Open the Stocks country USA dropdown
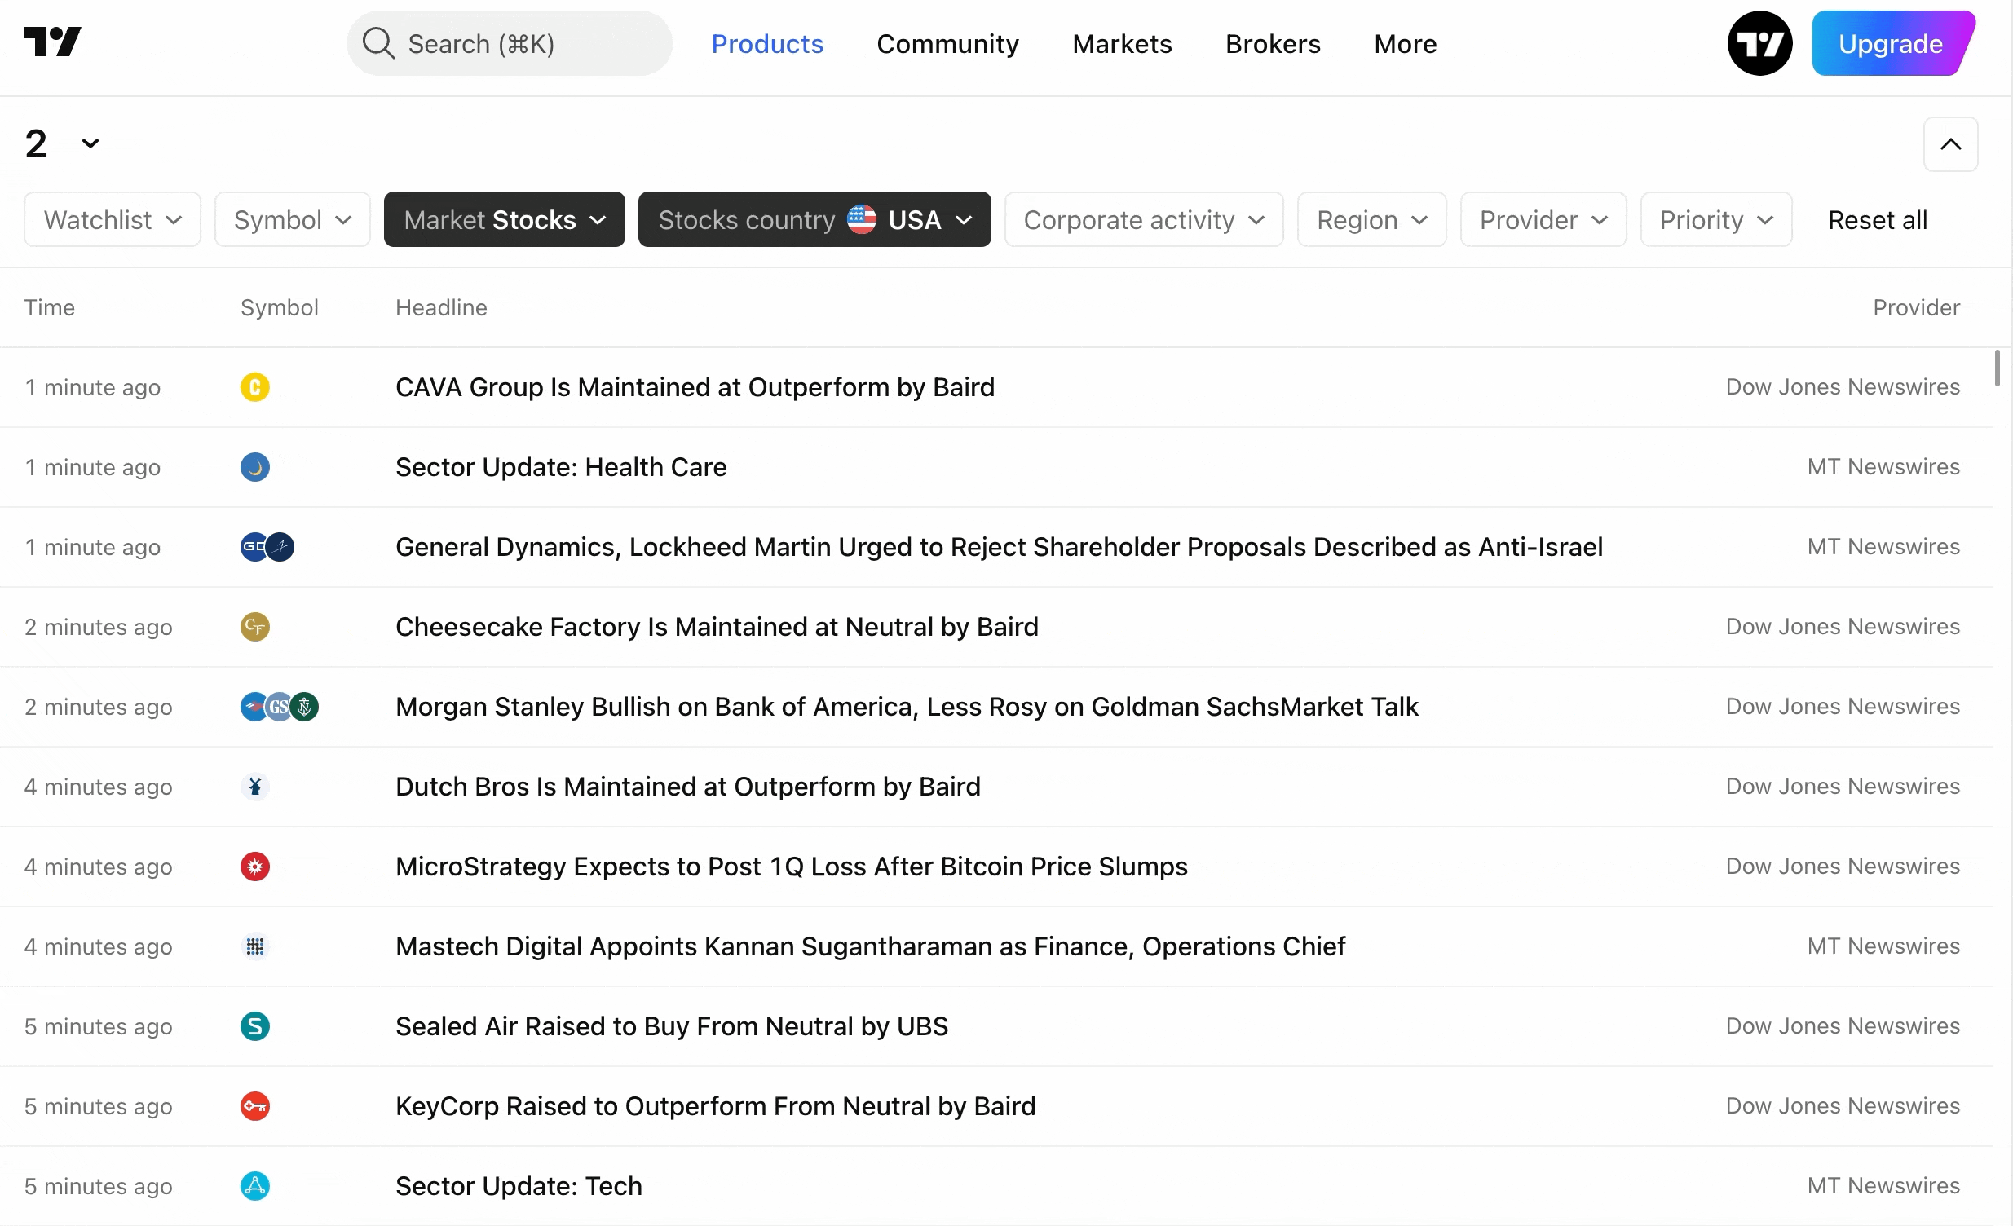Image resolution: width=2013 pixels, height=1226 pixels. [814, 220]
